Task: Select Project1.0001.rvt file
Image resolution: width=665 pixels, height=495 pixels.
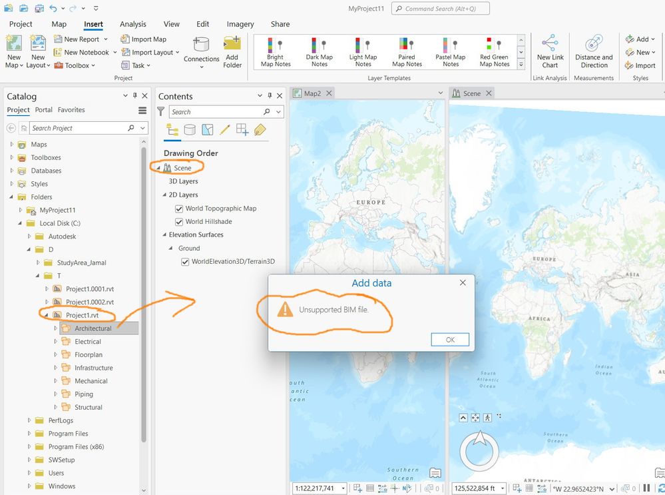Action: tap(89, 288)
